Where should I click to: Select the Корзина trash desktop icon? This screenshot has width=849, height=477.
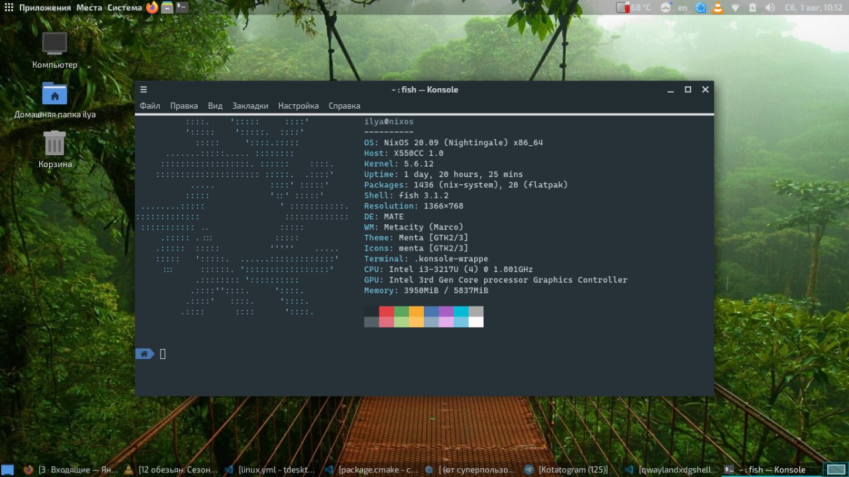point(54,149)
